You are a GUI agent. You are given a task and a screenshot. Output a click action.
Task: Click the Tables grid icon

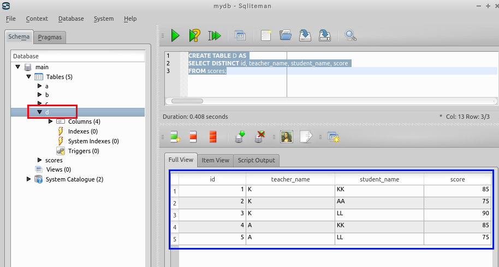click(39, 77)
